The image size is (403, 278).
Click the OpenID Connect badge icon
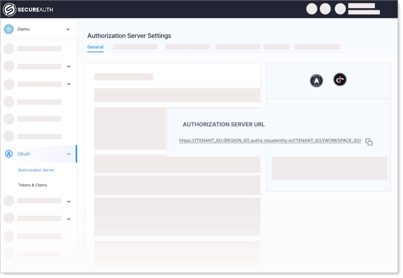[340, 80]
